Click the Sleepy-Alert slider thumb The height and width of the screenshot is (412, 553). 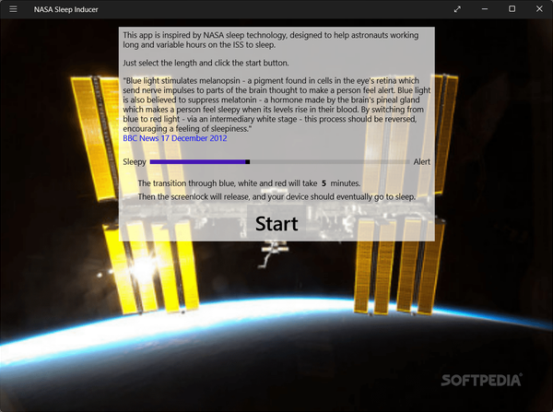[248, 162]
